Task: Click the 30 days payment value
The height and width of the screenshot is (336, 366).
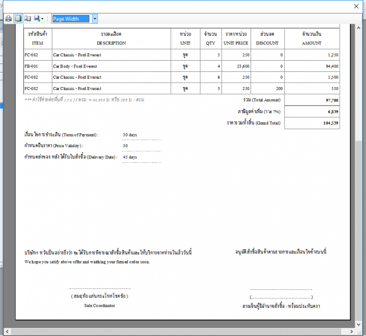Action: [x=130, y=135]
